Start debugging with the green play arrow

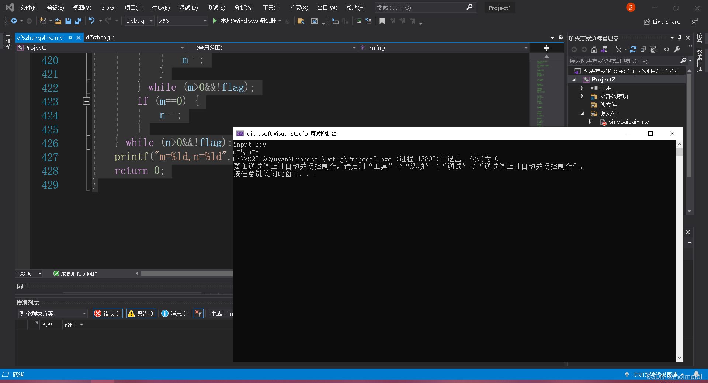(215, 21)
